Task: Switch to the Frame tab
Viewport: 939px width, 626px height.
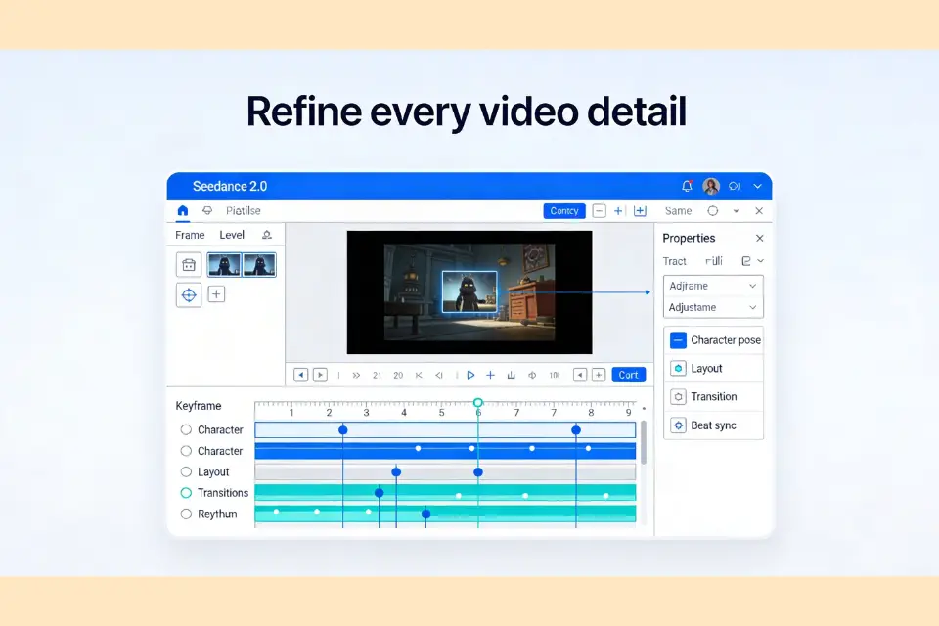Action: [190, 235]
